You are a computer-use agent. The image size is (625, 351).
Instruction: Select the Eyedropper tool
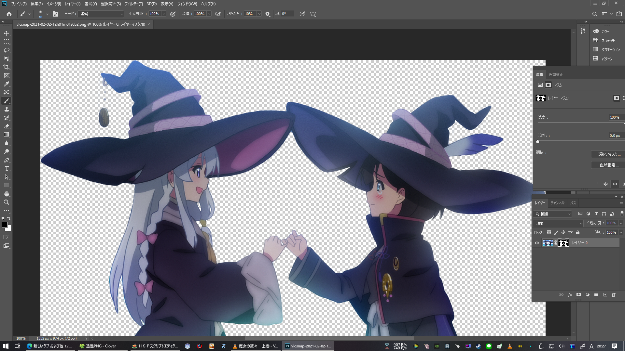pyautogui.click(x=7, y=84)
